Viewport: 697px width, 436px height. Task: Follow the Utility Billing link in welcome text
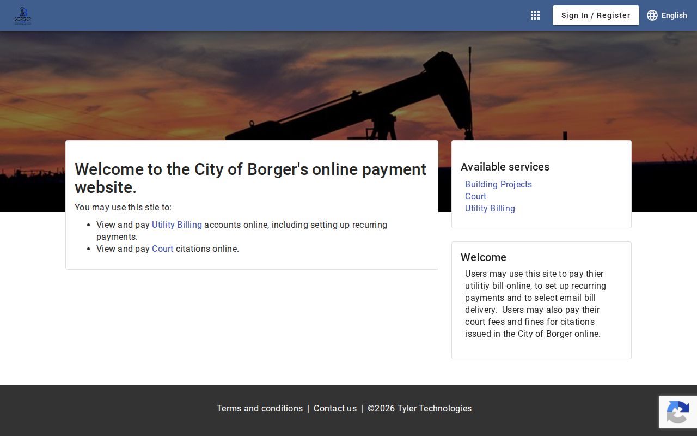[x=177, y=225]
